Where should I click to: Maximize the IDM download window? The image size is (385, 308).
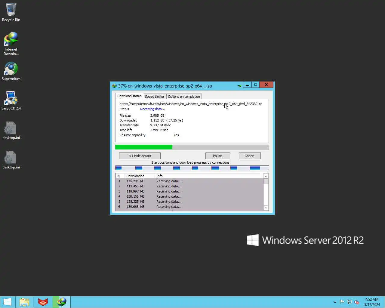(255, 85)
